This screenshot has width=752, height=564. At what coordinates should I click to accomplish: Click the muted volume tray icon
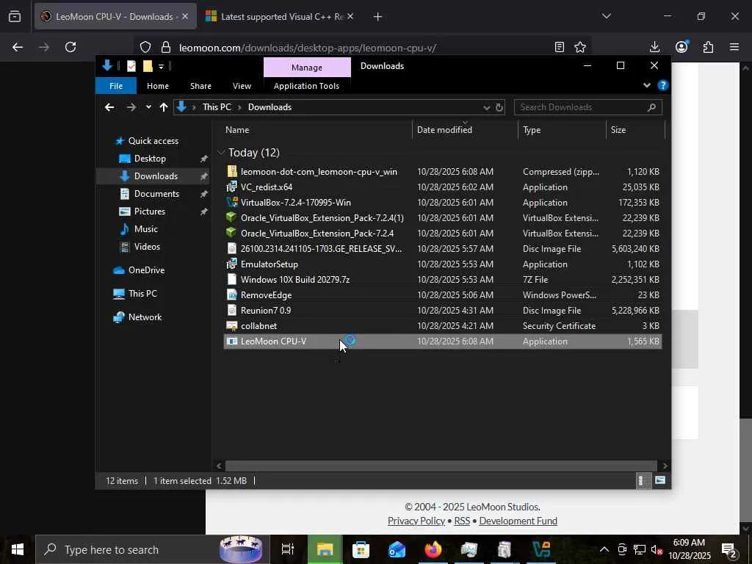(x=656, y=549)
